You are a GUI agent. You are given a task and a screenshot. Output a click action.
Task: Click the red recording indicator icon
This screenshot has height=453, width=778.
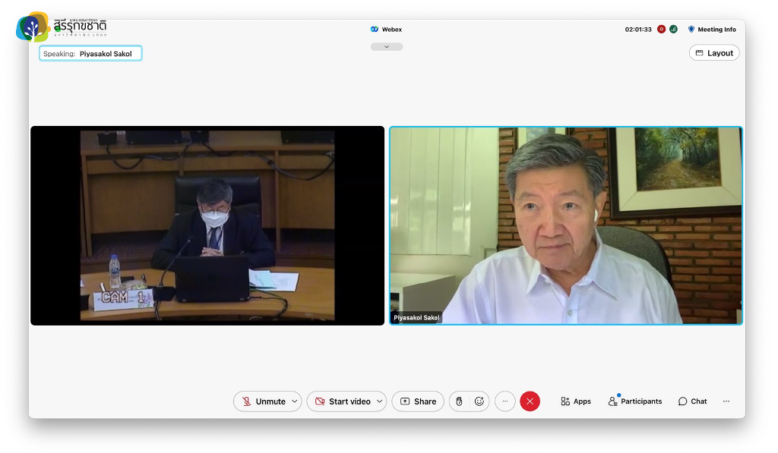661,30
